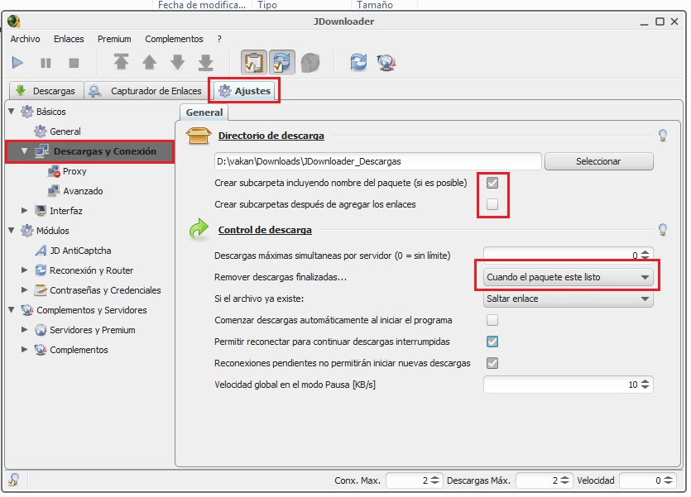This screenshot has height=497, width=691.
Task: Expand Contraseñas y Credenciales tree node
Action: (25, 290)
